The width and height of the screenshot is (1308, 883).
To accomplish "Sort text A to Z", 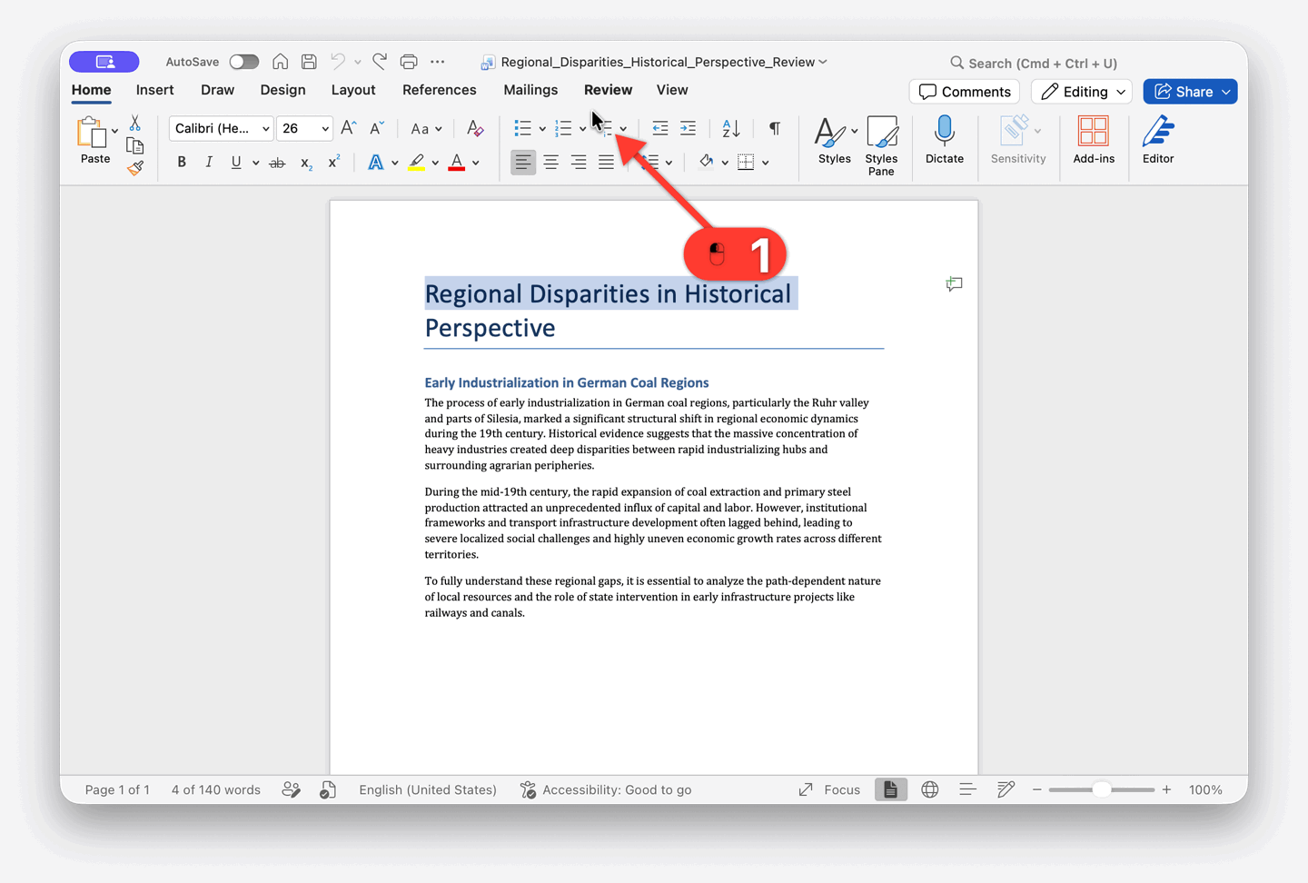I will [x=731, y=128].
